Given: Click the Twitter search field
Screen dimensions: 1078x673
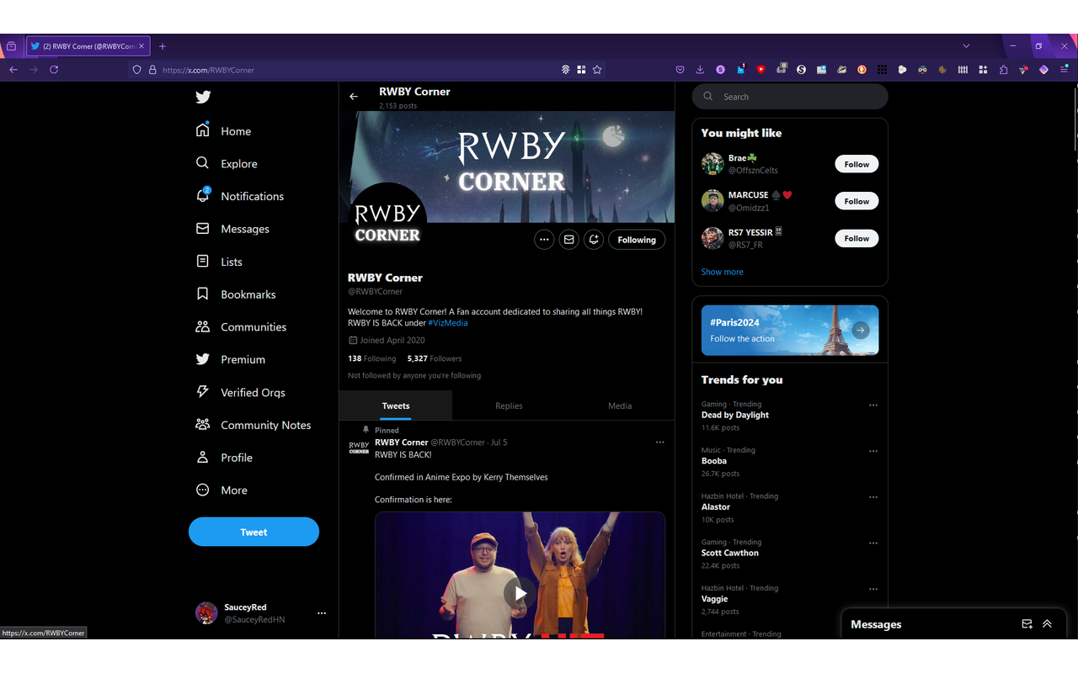Looking at the screenshot, I should (x=790, y=97).
